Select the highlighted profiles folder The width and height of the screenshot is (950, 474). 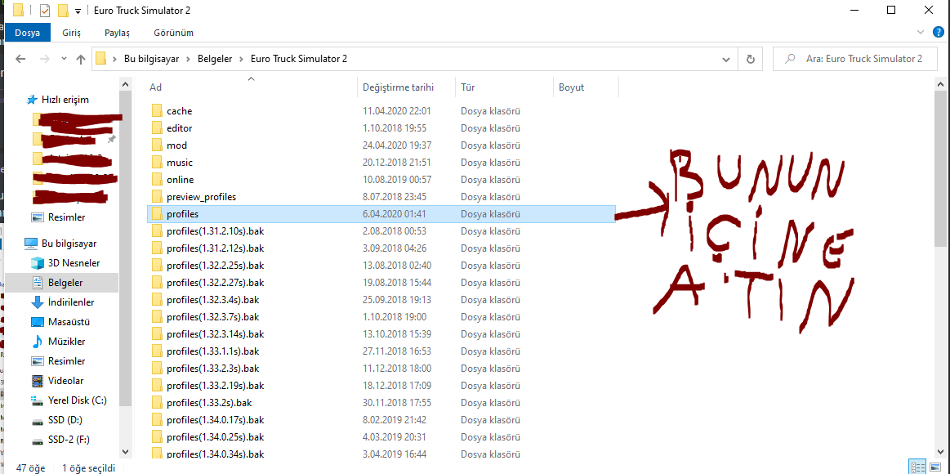(x=381, y=214)
